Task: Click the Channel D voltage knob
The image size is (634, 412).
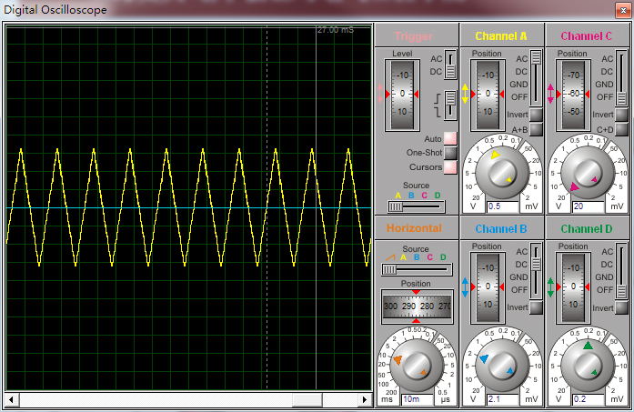Action: pyautogui.click(x=589, y=364)
